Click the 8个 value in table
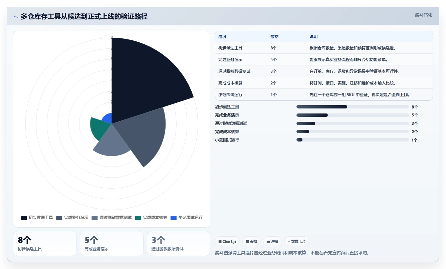Viewport: 446px width, 269px height. click(273, 48)
